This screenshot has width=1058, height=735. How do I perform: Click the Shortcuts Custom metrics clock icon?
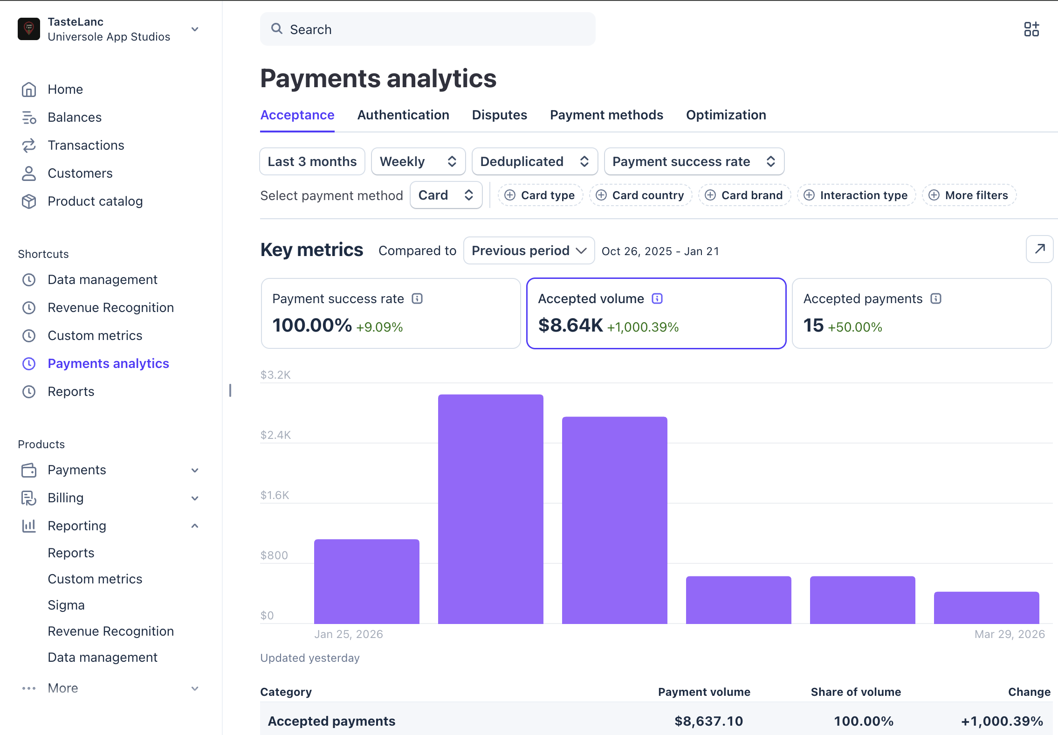pyautogui.click(x=29, y=336)
